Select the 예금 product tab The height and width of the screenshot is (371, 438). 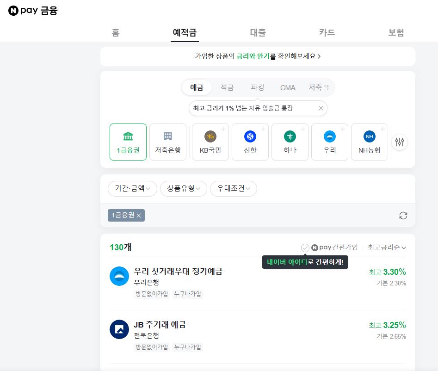197,87
